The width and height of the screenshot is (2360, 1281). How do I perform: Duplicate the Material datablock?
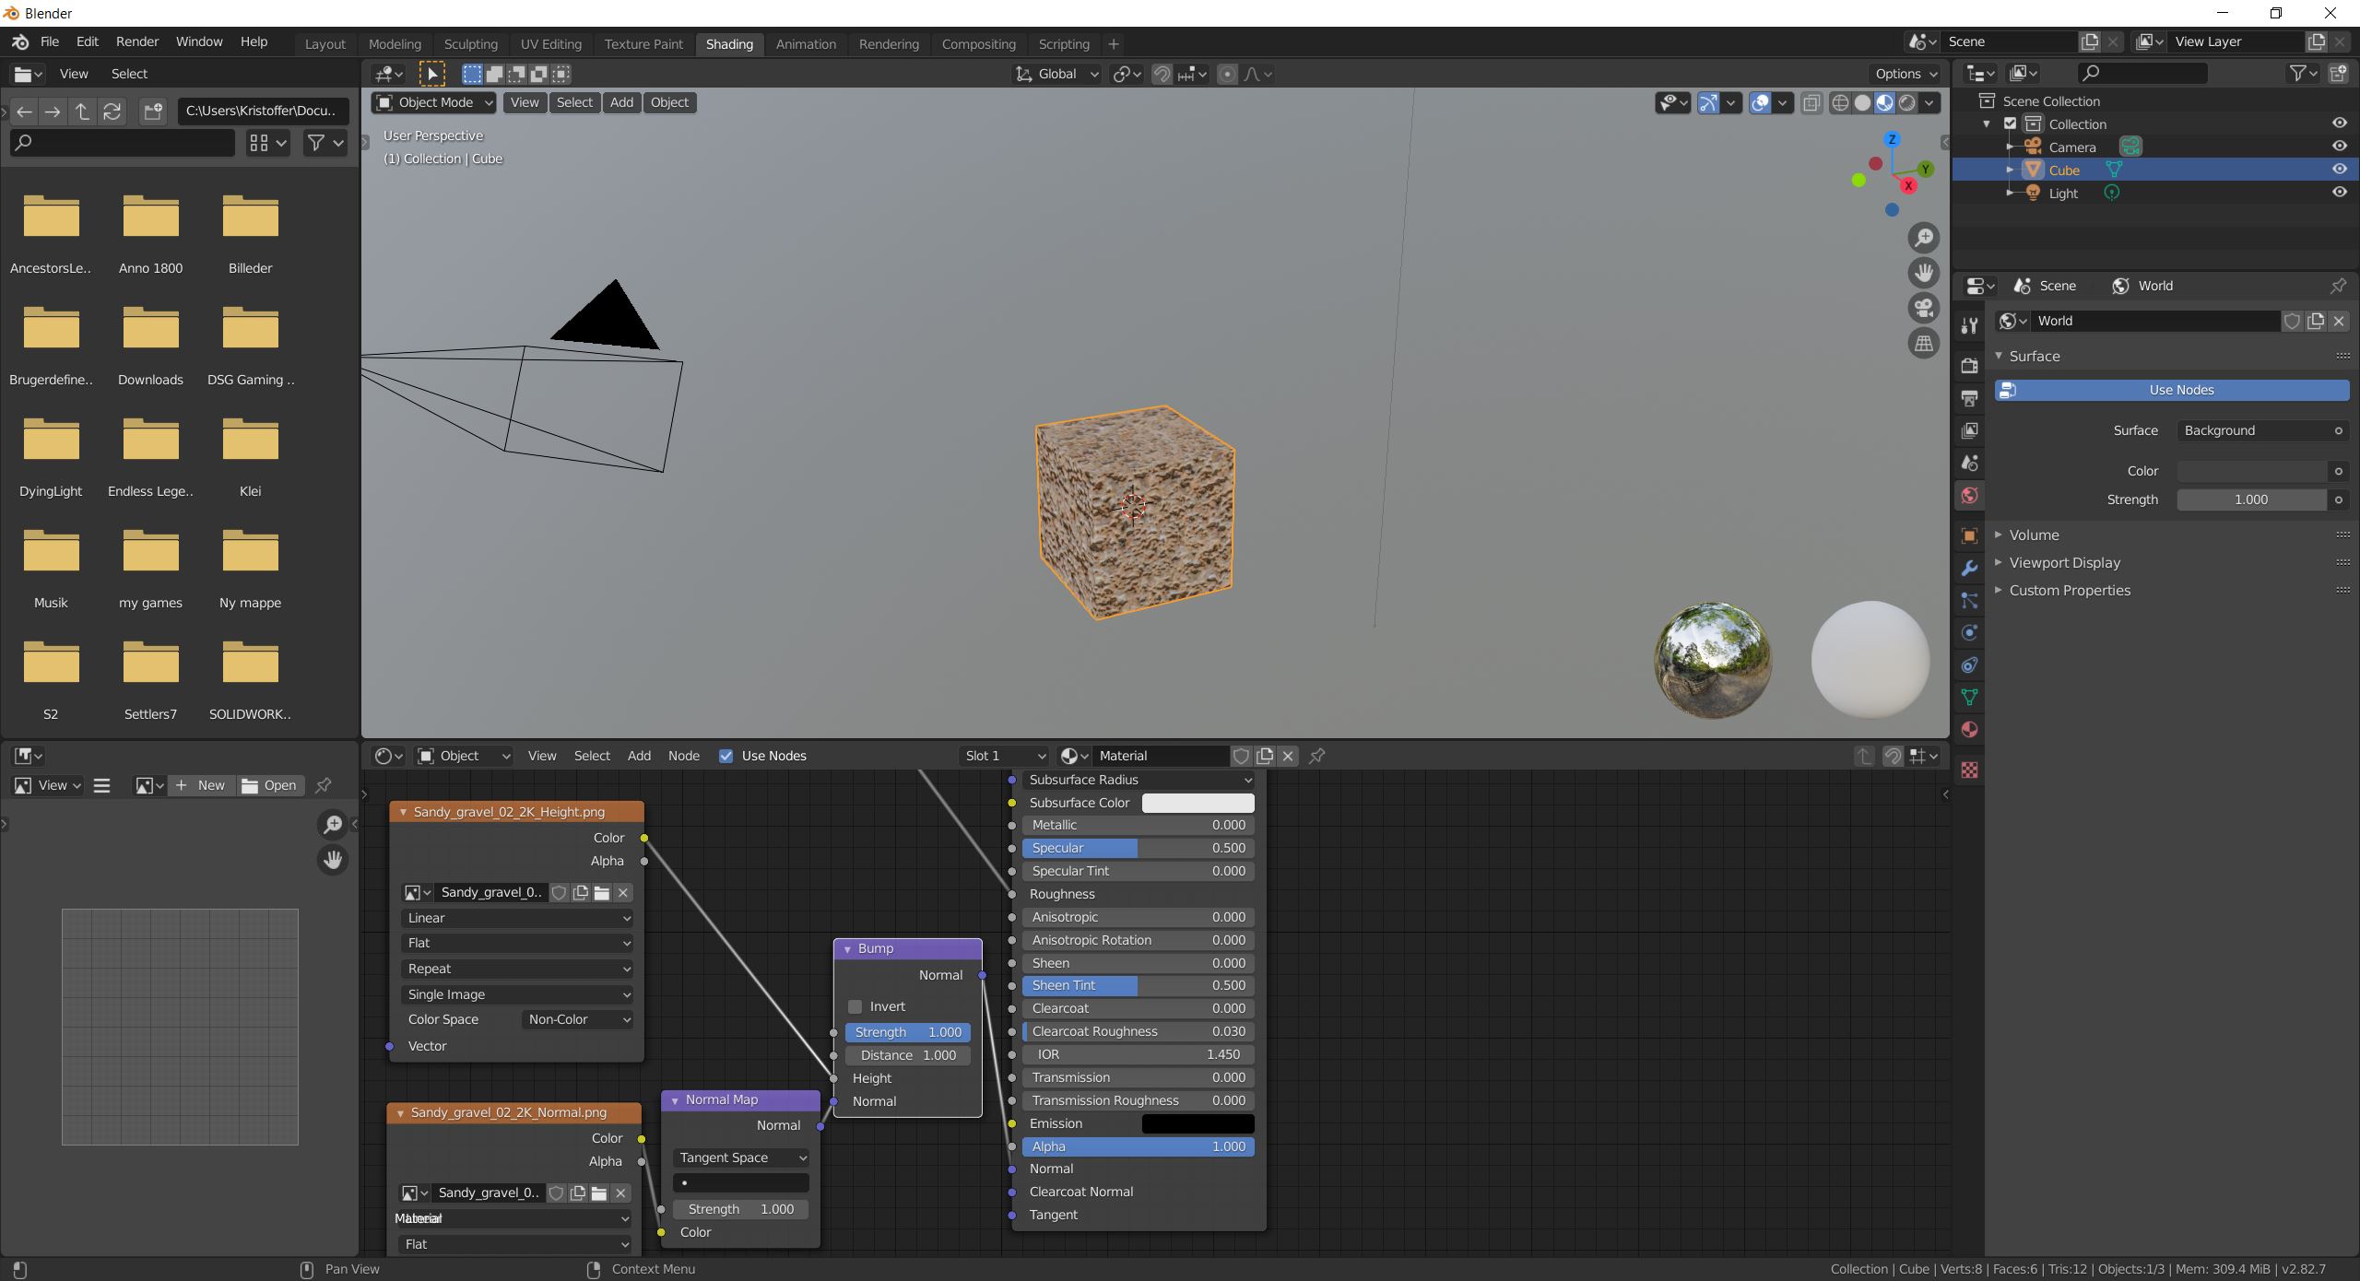click(x=1265, y=756)
